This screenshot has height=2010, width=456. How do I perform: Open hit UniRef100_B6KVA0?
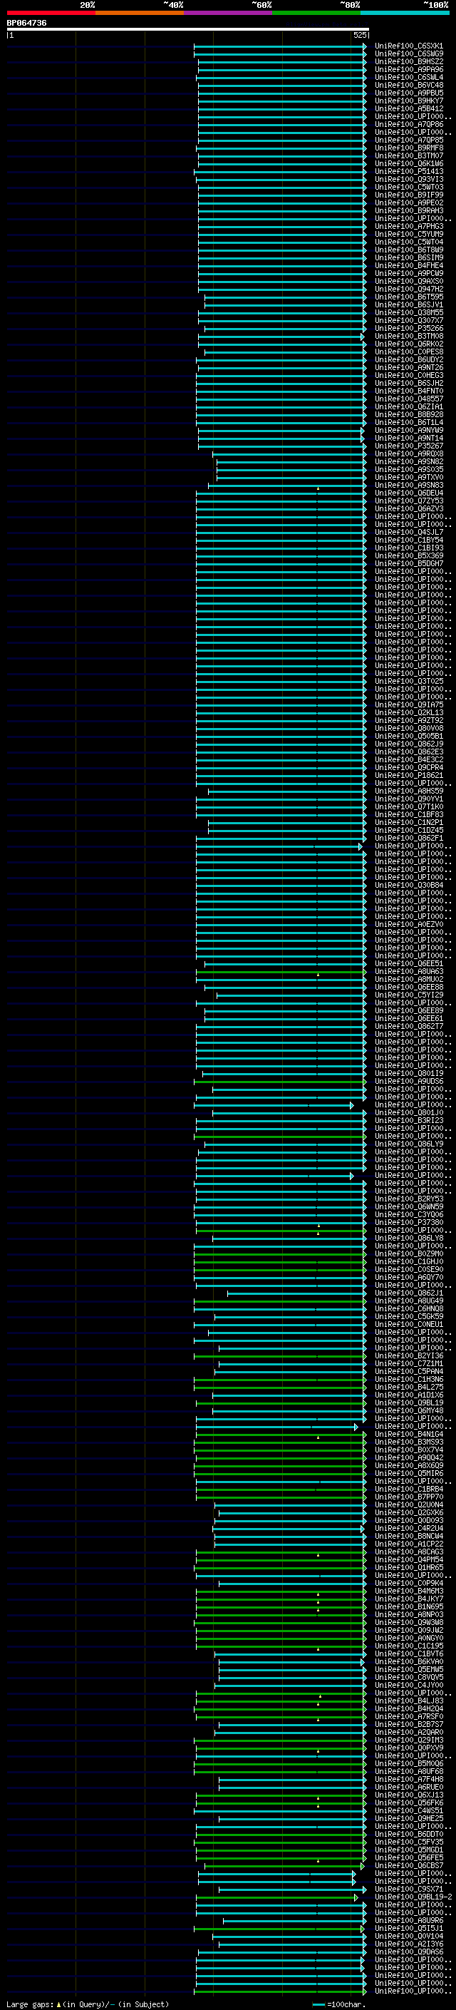(409, 1662)
